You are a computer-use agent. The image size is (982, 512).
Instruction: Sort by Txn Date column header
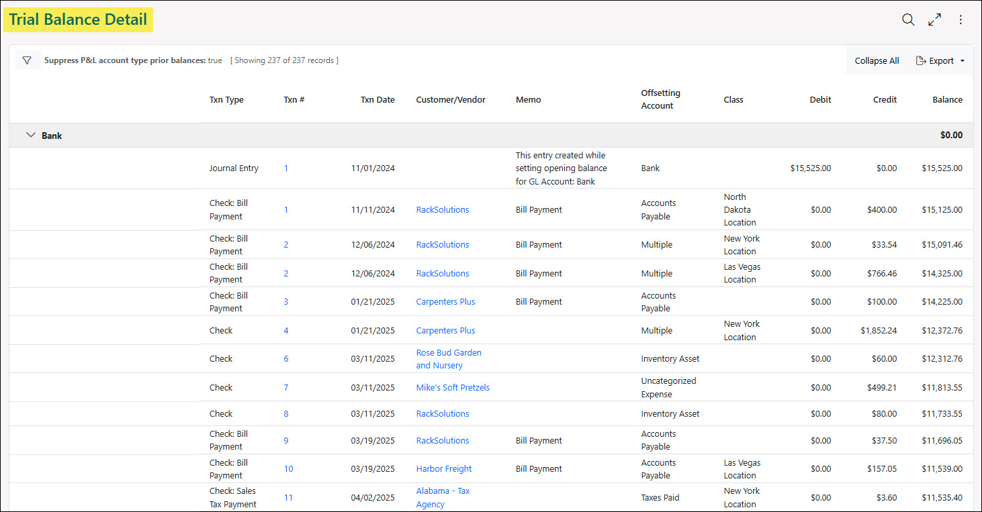click(377, 99)
